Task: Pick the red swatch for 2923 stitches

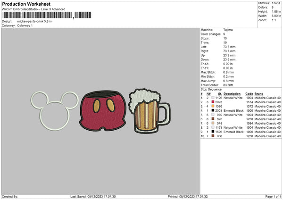Action: coord(213,102)
